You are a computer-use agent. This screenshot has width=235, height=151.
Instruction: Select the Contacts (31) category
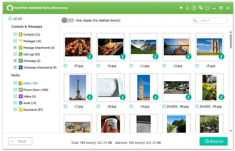pos(32,35)
